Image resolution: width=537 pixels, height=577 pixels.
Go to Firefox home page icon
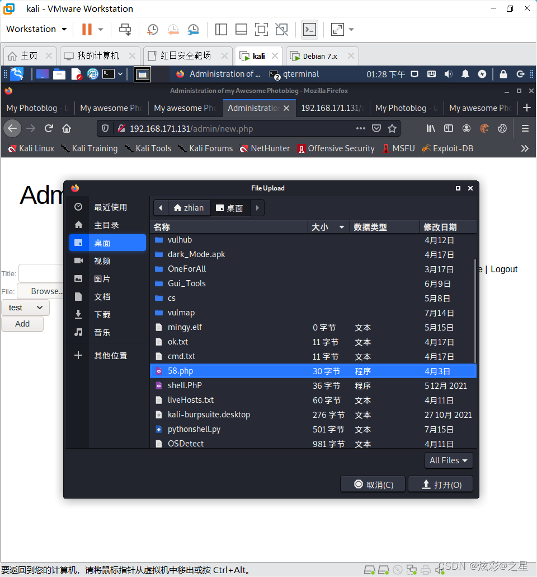point(67,128)
